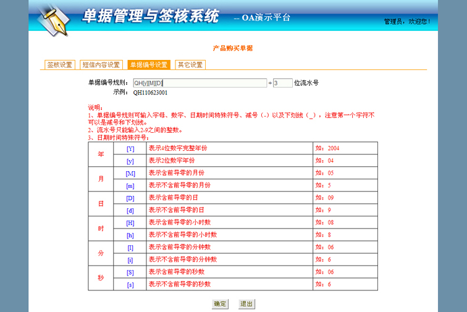Click the [h] hour without leading zero

[x=130, y=235]
